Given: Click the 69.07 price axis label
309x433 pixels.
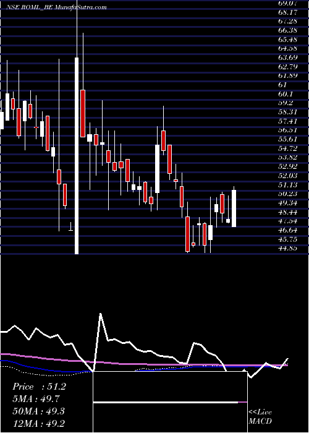Looking at the screenshot, I should [288, 3].
